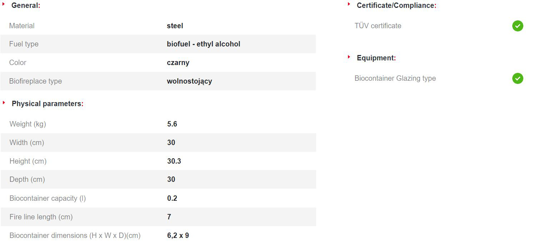
Task: Click the Biocontainer capacity value 0.2
Action: click(x=172, y=198)
